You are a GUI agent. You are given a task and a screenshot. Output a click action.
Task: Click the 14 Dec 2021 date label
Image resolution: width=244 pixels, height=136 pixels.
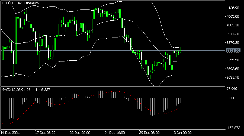tap(10, 133)
